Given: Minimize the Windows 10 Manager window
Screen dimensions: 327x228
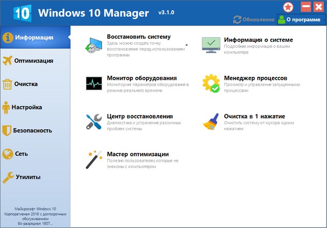Looking at the screenshot, I should pyautogui.click(x=306, y=7).
